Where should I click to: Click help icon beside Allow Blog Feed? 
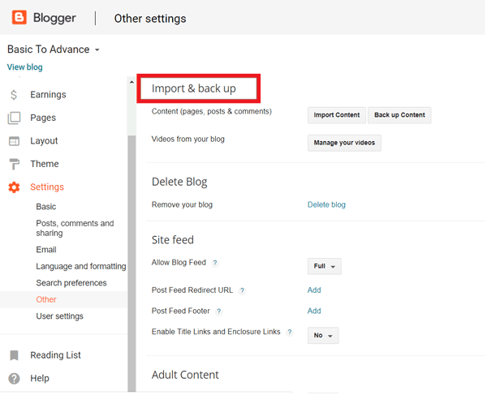[215, 263]
